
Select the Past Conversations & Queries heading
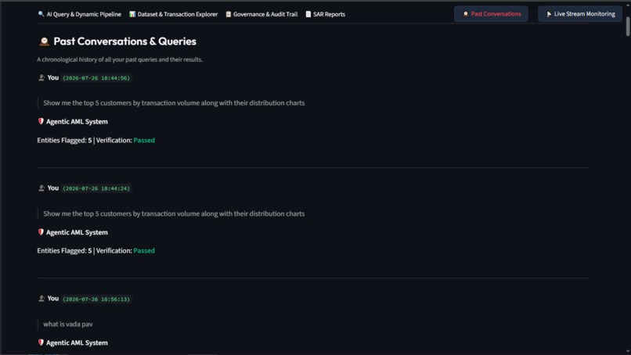click(124, 41)
